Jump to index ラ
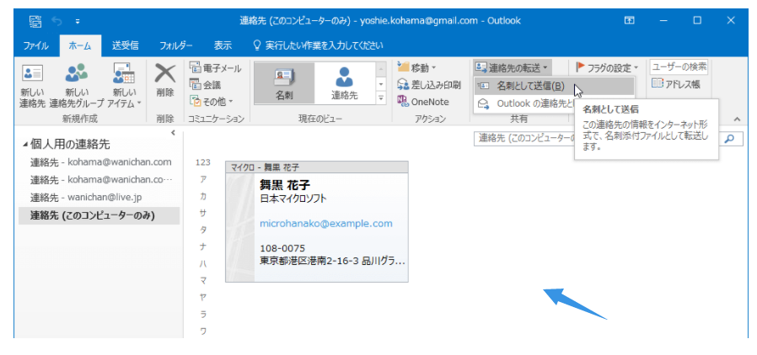 203,315
